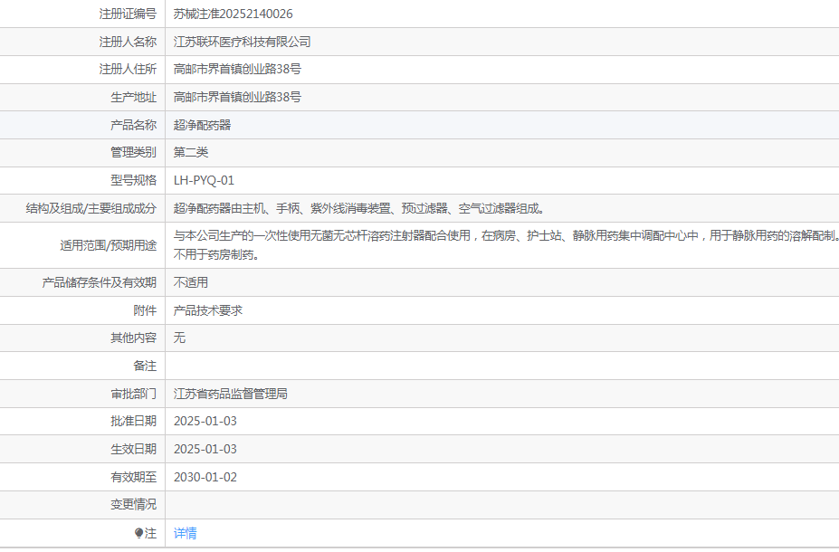Click the lightbulb icon beside 注
Viewport: 839px width, 552px height.
139,533
